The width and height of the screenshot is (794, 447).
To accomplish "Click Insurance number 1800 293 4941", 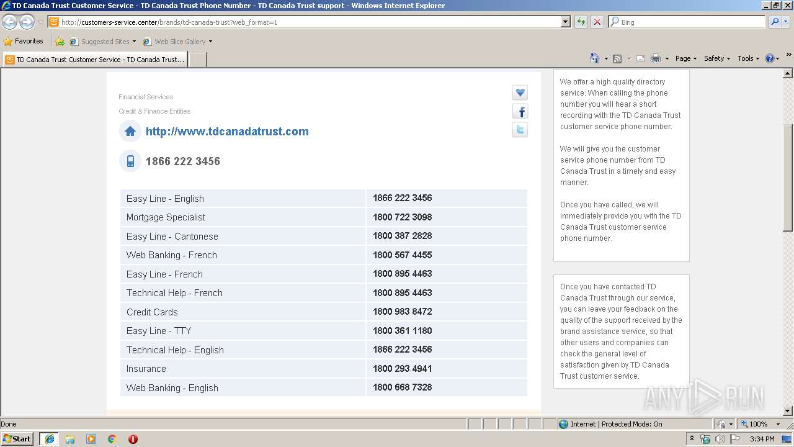I will (x=402, y=369).
